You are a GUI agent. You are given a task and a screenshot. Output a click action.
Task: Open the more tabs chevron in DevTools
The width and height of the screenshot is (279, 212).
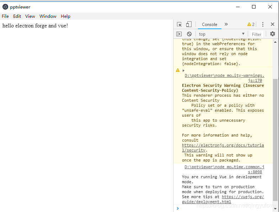[x=226, y=24]
